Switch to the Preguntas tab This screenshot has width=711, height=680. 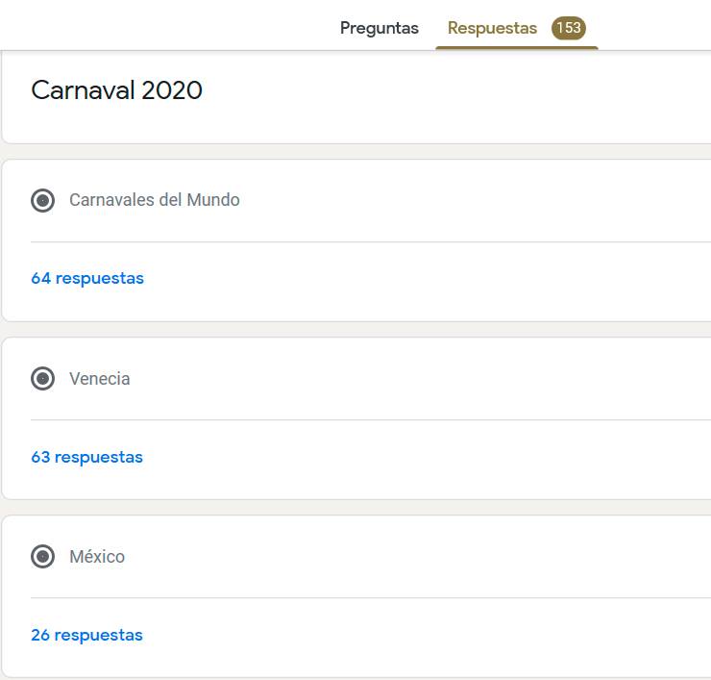pyautogui.click(x=380, y=28)
